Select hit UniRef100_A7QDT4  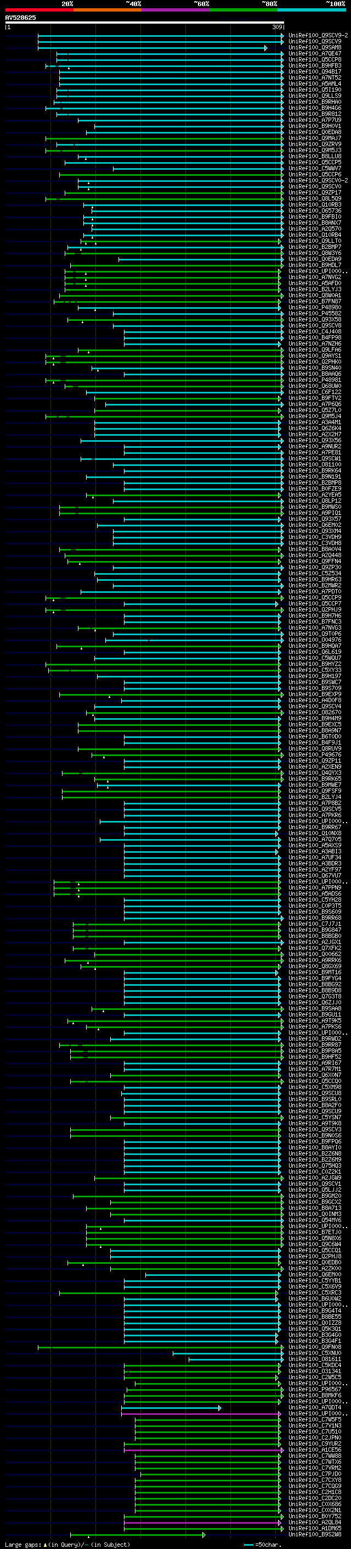point(315,1408)
